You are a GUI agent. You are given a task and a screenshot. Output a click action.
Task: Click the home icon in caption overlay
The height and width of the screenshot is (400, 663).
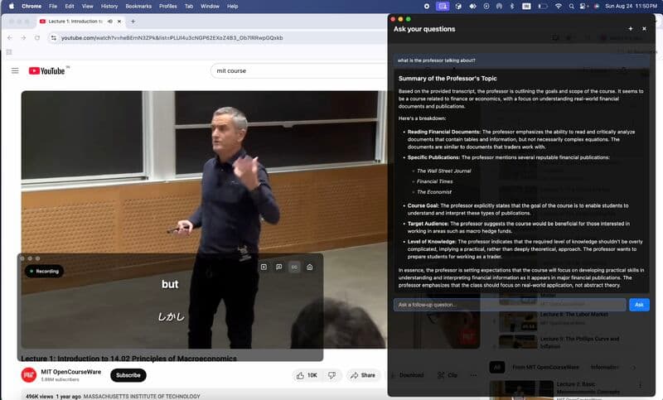(x=309, y=267)
